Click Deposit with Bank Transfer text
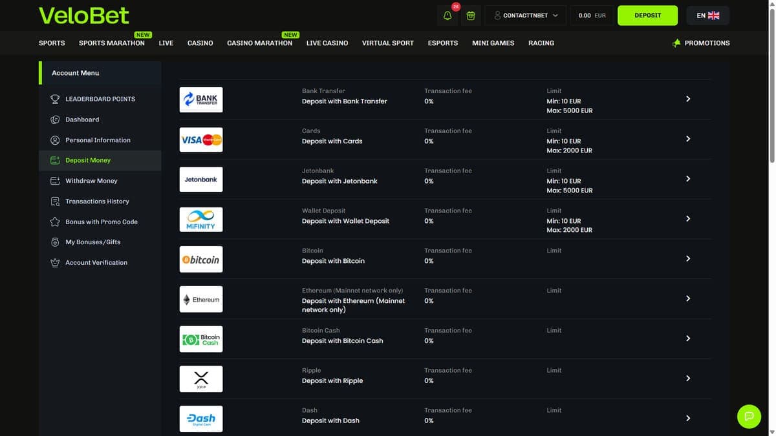 (x=345, y=101)
